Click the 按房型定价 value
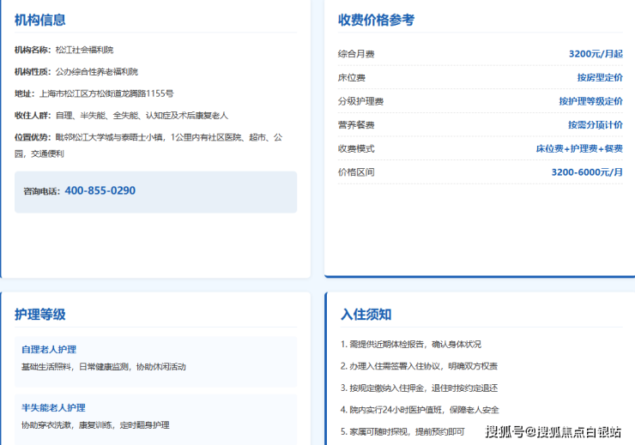Image resolution: width=635 pixels, height=445 pixels. tap(600, 77)
